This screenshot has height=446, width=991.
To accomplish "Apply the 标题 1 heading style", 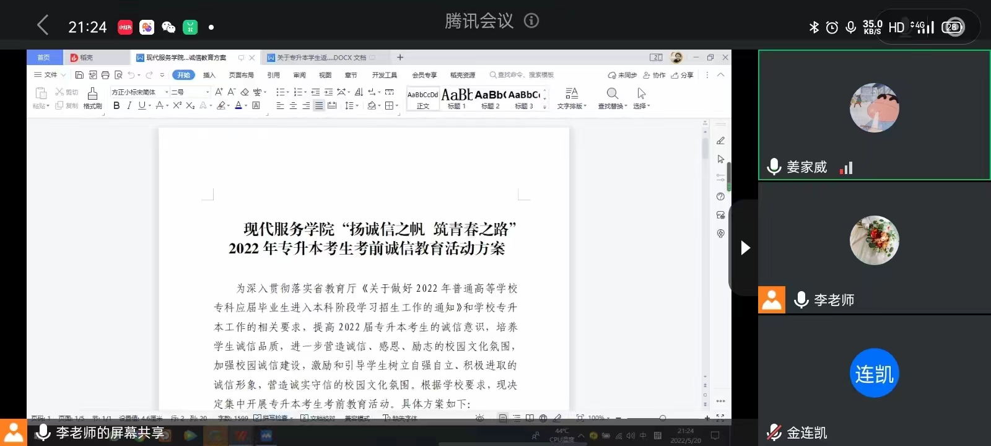I will point(456,98).
